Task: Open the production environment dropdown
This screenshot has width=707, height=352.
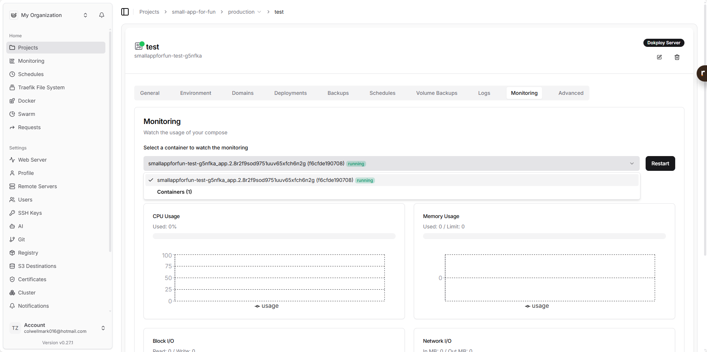Action: coord(244,12)
